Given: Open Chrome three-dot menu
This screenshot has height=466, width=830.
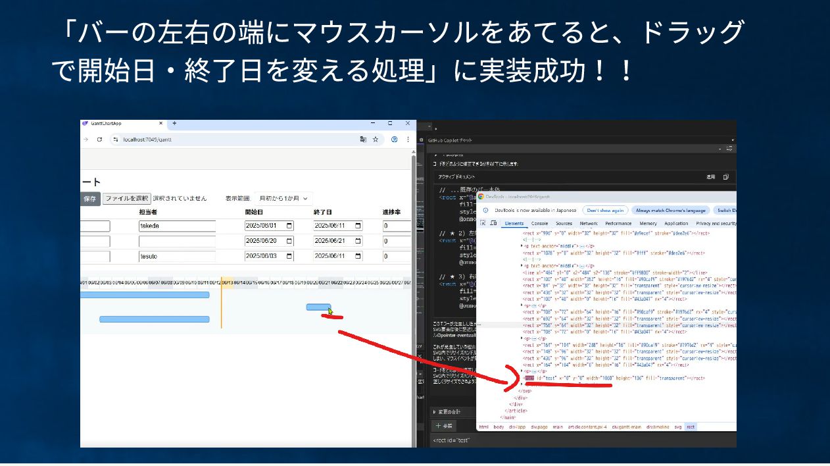Looking at the screenshot, I should [408, 140].
